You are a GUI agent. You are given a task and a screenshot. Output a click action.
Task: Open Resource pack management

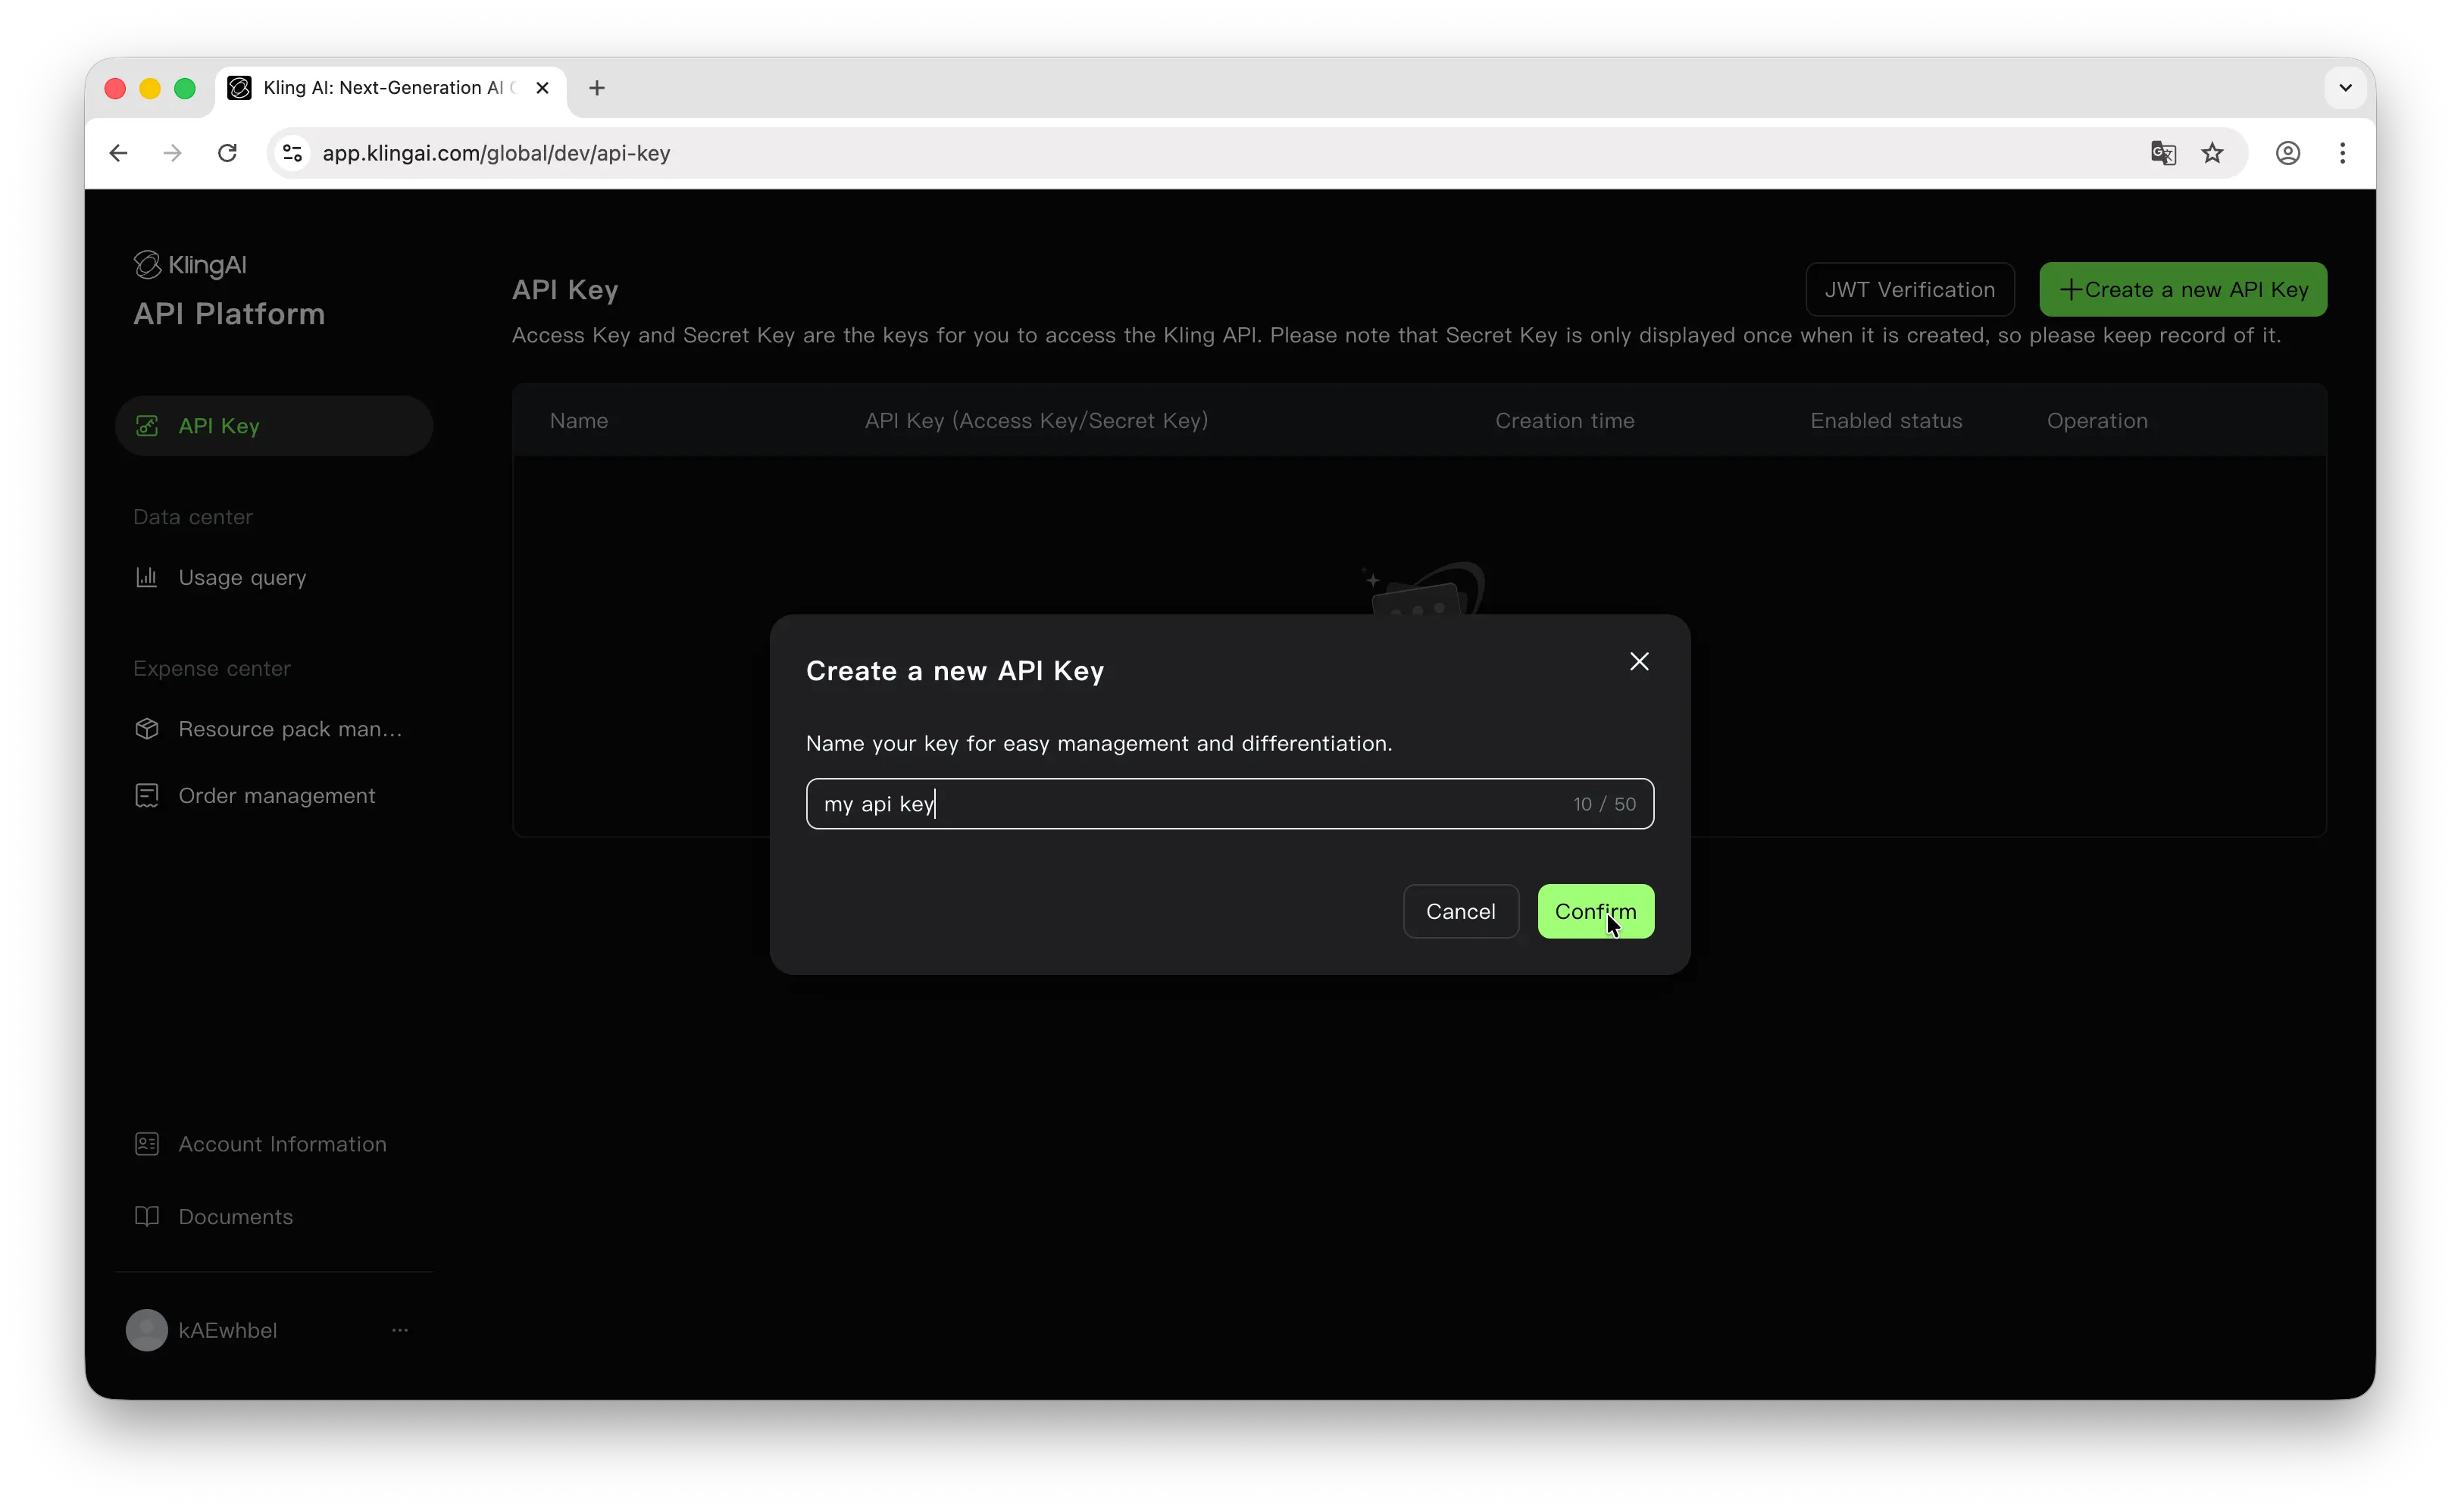[x=290, y=728]
